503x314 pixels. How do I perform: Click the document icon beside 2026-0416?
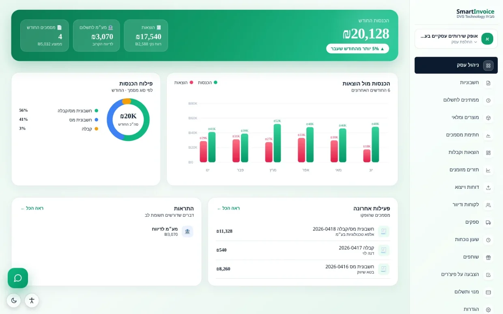tap(384, 269)
